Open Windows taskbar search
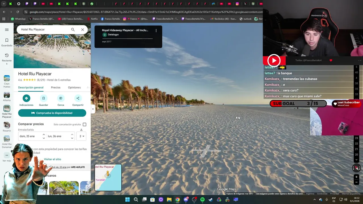Viewport: 363px width, 204px height. pyautogui.click(x=136, y=199)
